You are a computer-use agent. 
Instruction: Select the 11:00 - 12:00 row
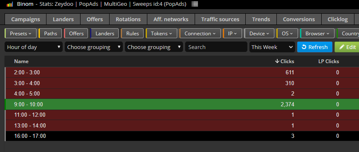(x=182, y=115)
